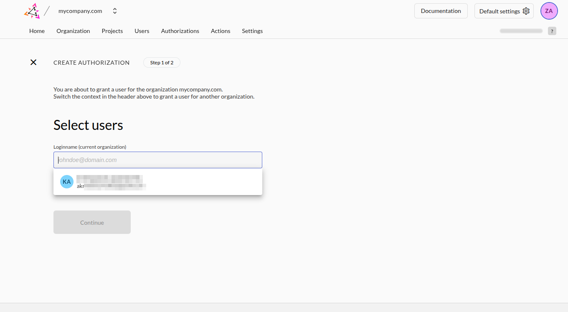
Task: Click the question mark help icon
Action: [x=552, y=31]
